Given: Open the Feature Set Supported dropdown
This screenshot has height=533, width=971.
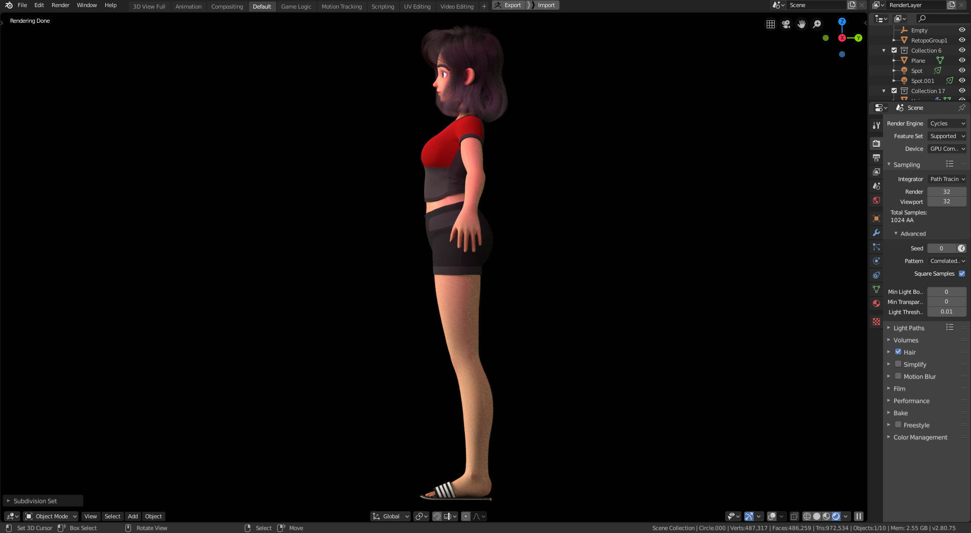Looking at the screenshot, I should 947,136.
